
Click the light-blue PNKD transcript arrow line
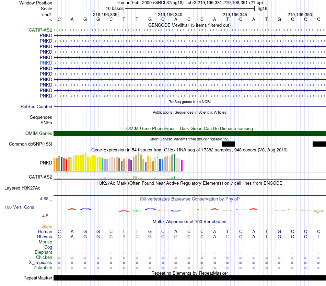[189, 63]
